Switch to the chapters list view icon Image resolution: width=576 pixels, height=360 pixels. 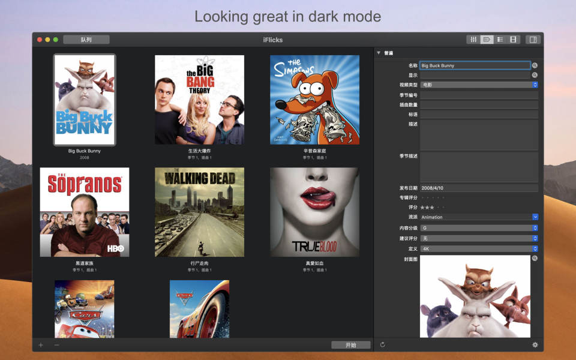(500, 40)
